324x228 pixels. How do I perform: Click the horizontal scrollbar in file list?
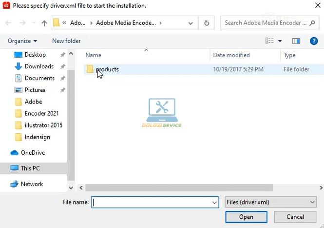[195, 187]
